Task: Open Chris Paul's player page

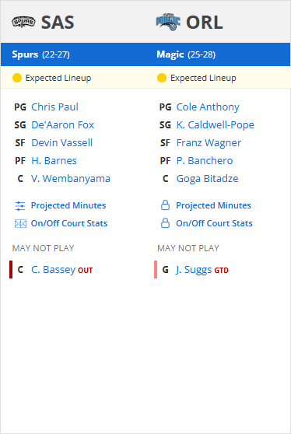Action: point(54,107)
